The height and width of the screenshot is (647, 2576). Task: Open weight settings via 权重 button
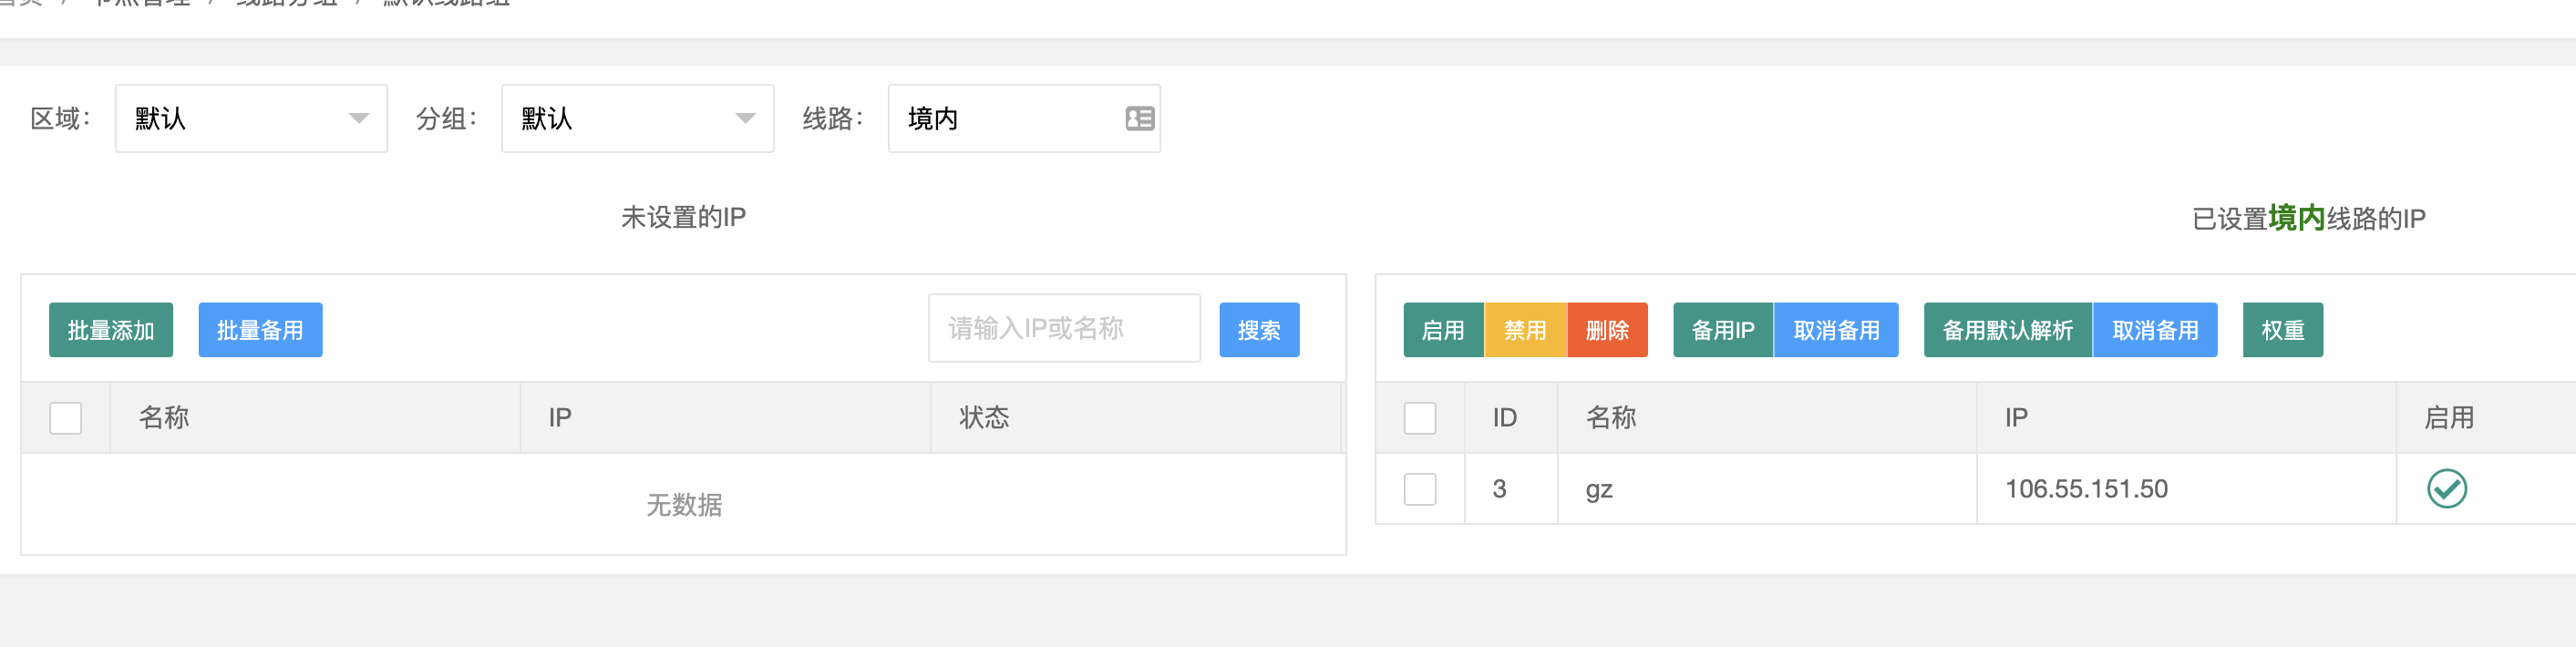(x=2282, y=329)
